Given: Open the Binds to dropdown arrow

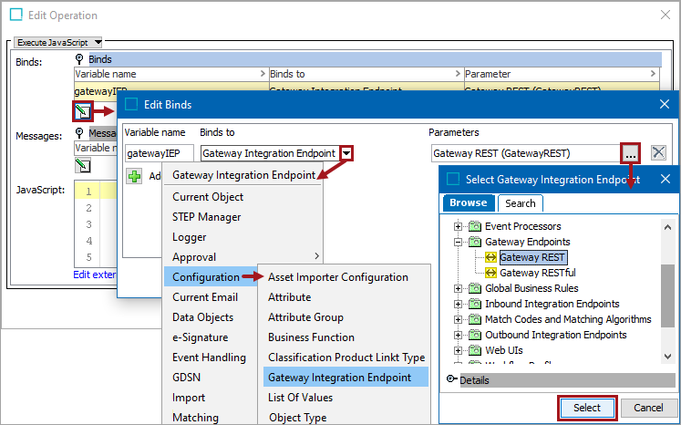Looking at the screenshot, I should pos(346,153).
